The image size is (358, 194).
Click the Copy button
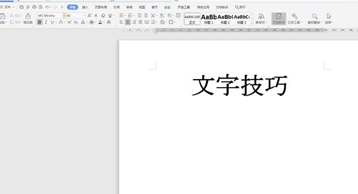15,22
